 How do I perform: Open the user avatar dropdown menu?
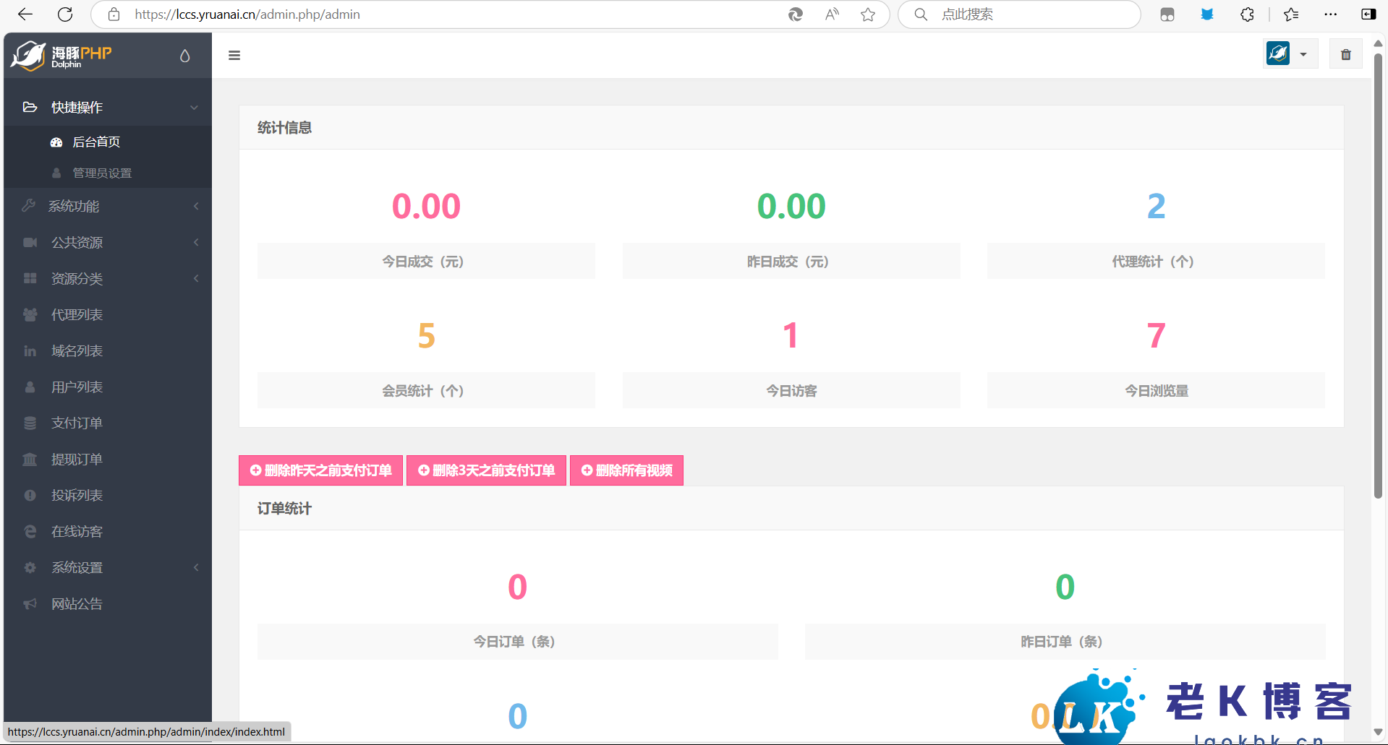click(1289, 54)
